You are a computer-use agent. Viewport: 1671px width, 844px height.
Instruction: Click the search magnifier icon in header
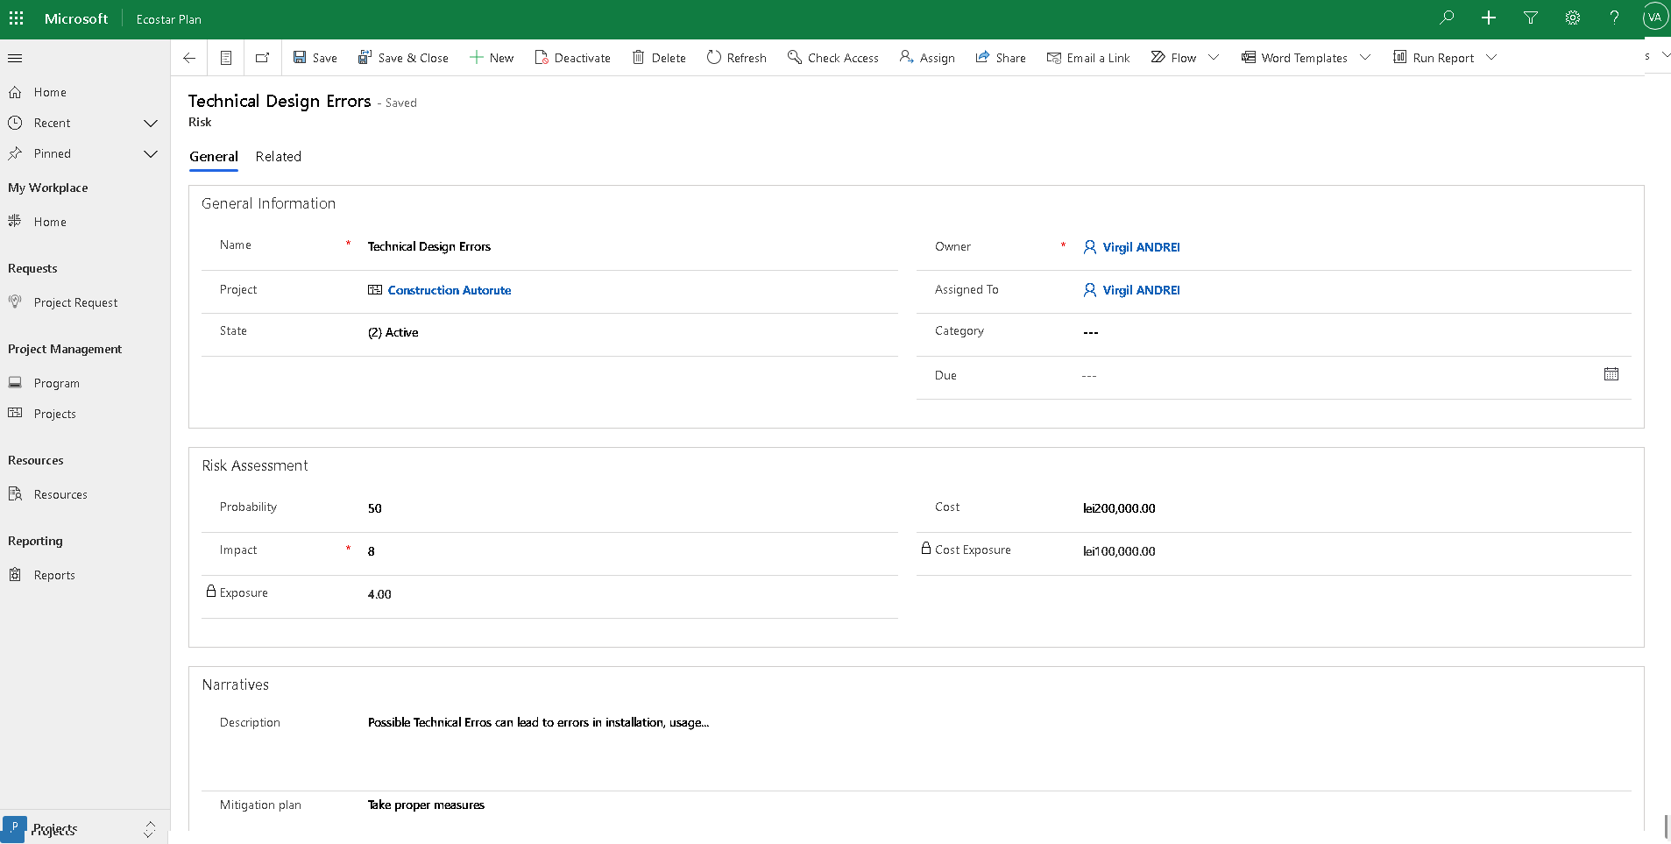click(x=1447, y=18)
